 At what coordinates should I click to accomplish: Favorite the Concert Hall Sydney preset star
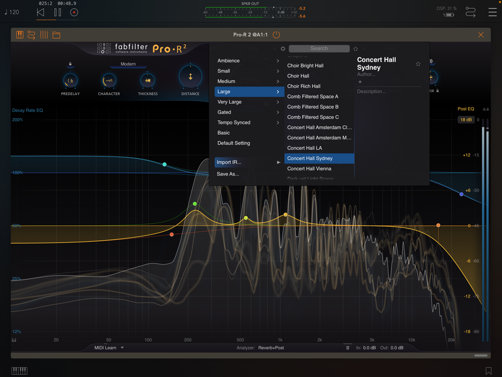418,64
